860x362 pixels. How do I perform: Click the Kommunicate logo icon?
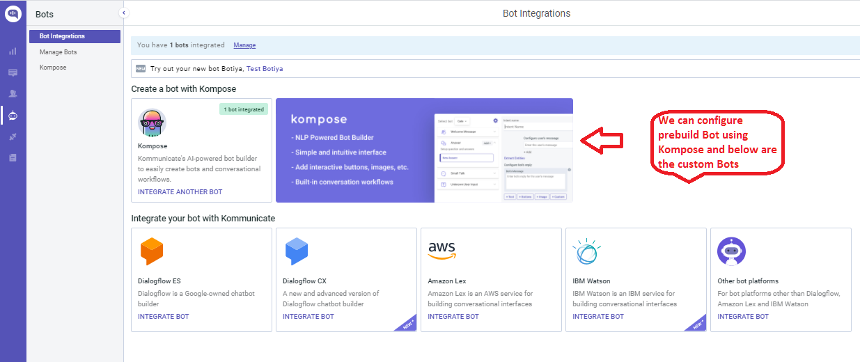coord(13,13)
